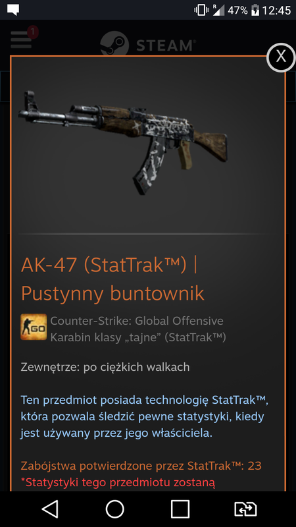Tap the Counter-Strike: Global Offensive game name
The height and width of the screenshot is (527, 296).
point(137,321)
